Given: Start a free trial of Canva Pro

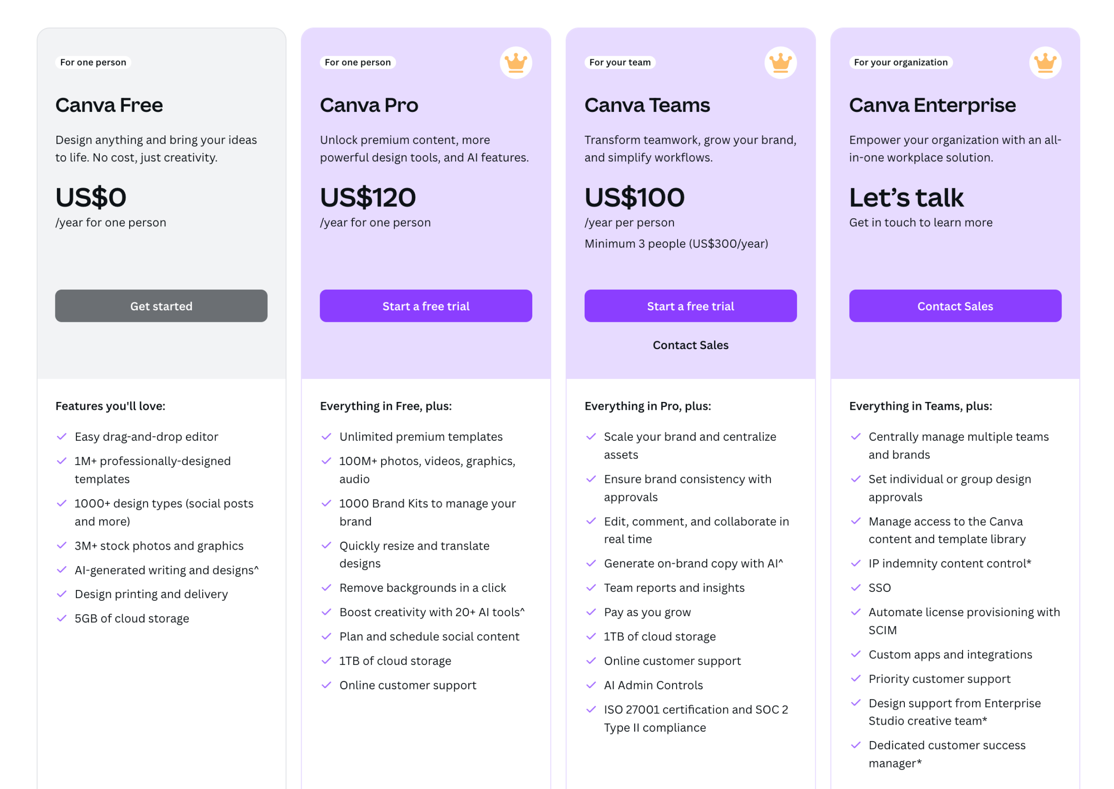Looking at the screenshot, I should pyautogui.click(x=426, y=306).
